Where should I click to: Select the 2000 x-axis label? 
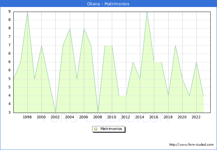pos(41,117)
